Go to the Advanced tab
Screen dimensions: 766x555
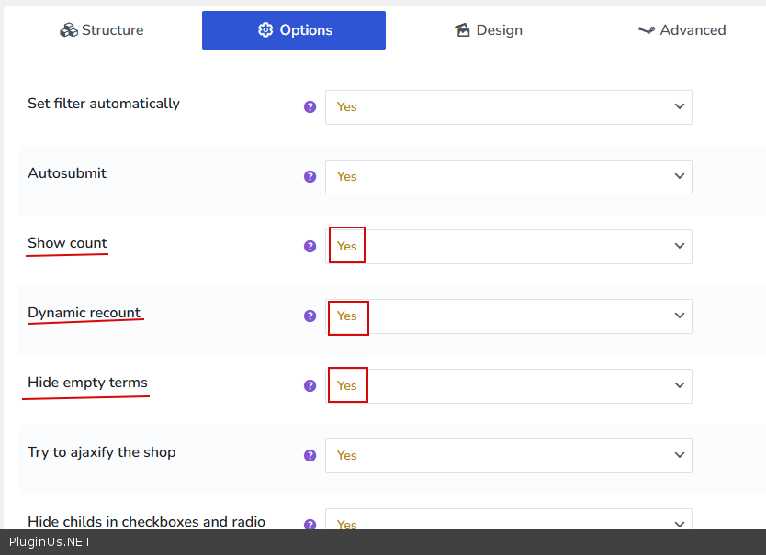click(682, 30)
